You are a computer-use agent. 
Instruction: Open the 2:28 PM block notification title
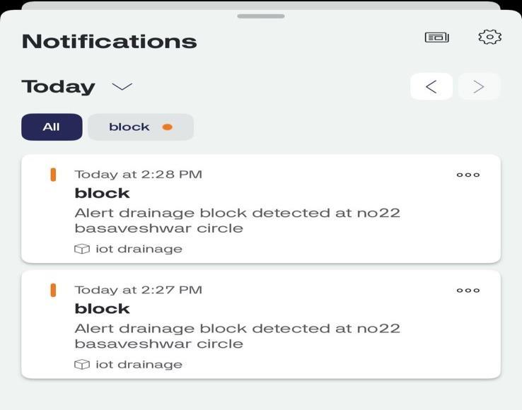(103, 193)
